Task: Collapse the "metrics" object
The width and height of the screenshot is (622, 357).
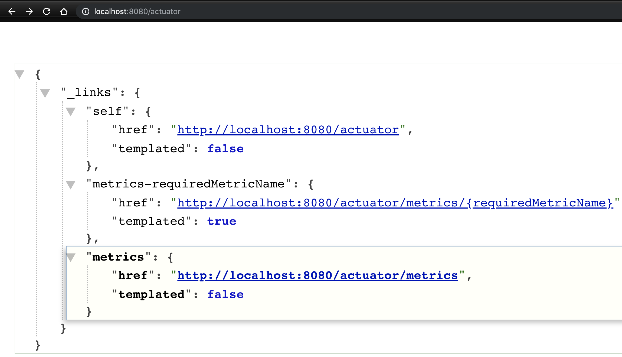Action: point(71,257)
